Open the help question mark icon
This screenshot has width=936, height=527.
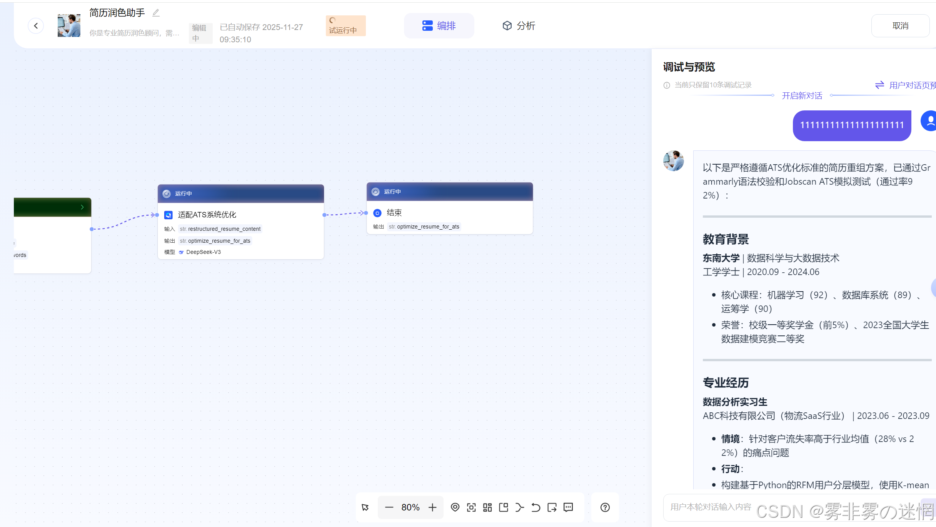coord(605,507)
